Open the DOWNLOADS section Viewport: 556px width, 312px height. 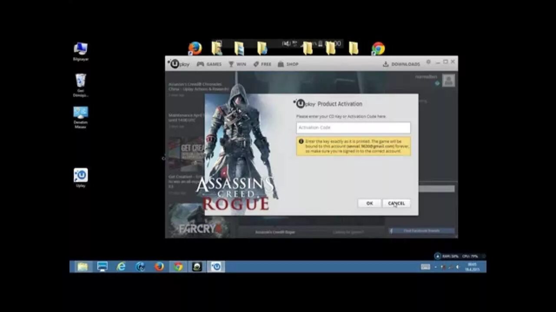pos(401,64)
